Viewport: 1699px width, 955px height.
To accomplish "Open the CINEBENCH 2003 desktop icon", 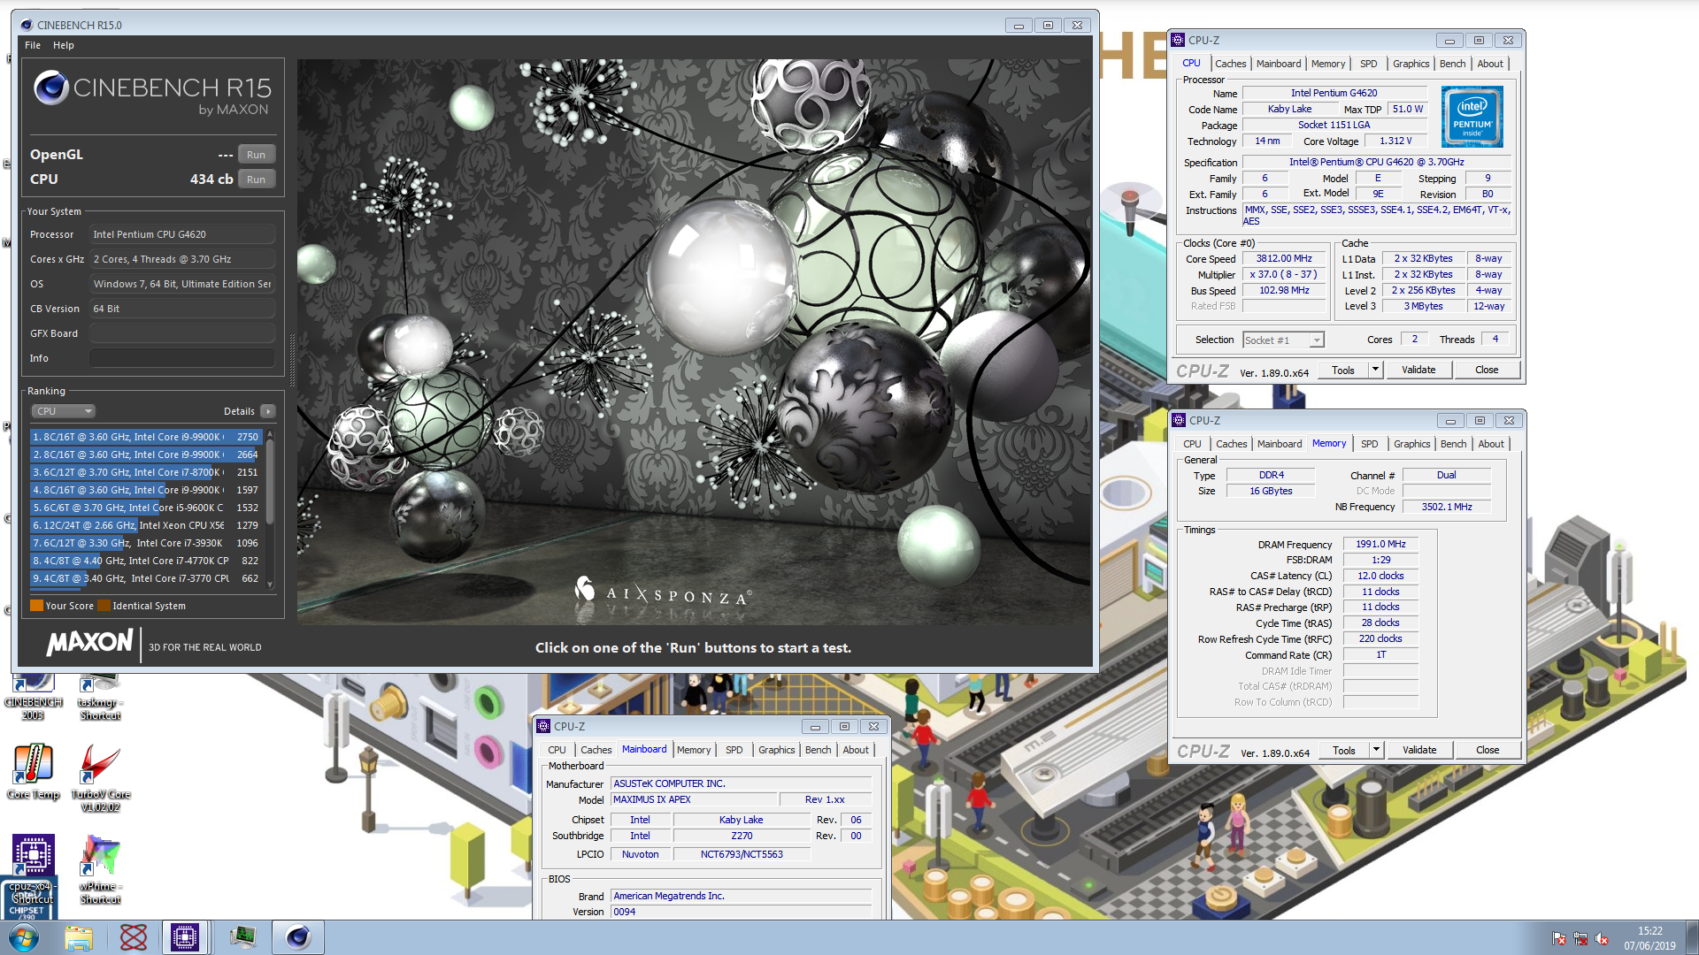I will click(x=33, y=697).
